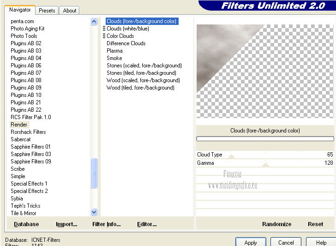Select Sapphire Filters 09 category
This screenshot has width=336, height=246.
pos(31,162)
